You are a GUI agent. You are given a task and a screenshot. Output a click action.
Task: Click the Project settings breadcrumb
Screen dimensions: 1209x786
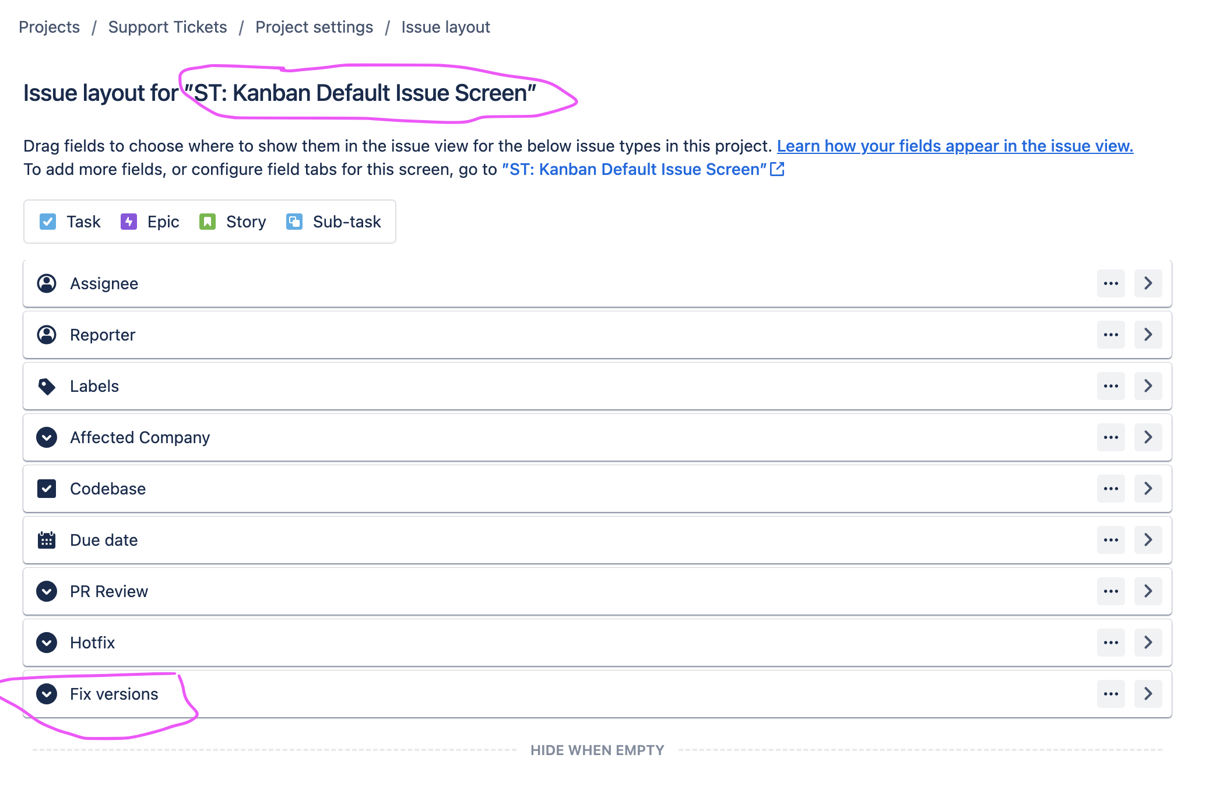click(x=314, y=27)
